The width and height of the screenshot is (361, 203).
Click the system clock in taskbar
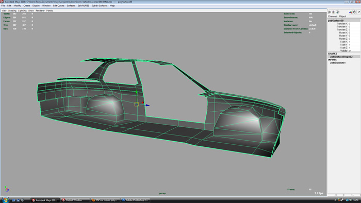(x=356, y=200)
